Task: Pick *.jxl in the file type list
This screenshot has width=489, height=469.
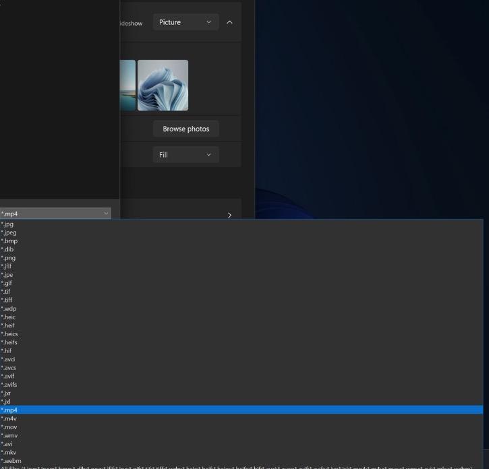Action: pos(7,402)
